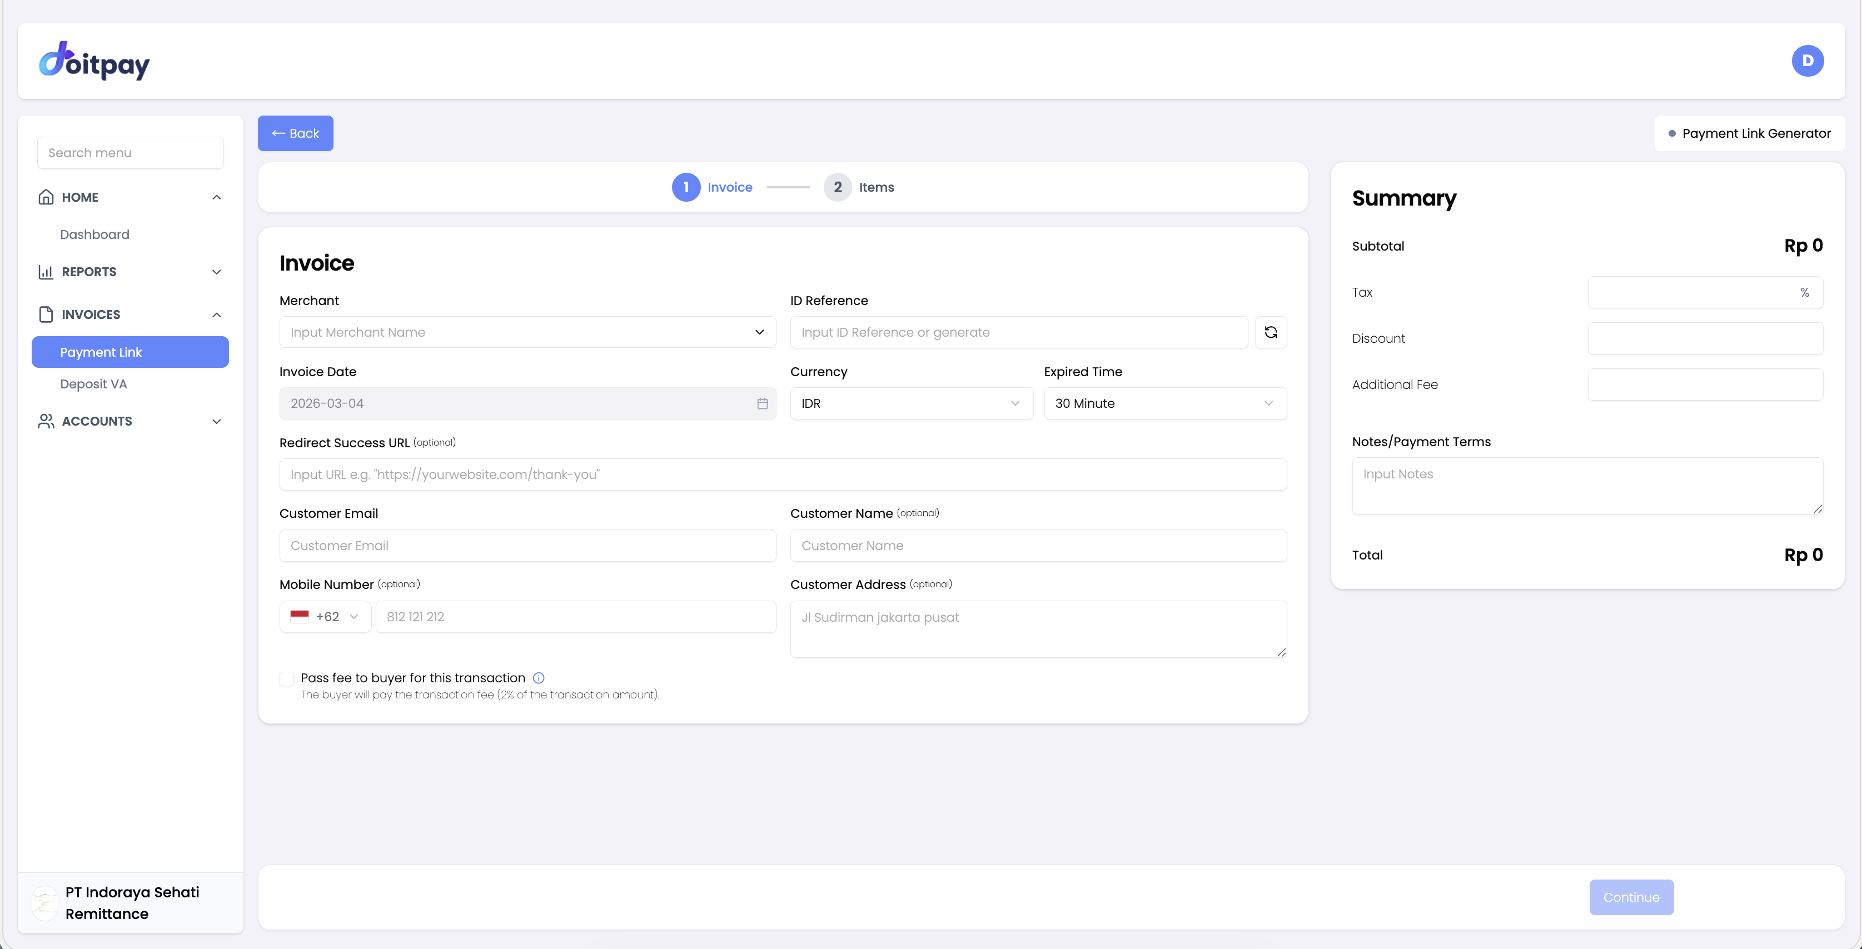Click the Subtotal Rp 0 value

(x=1803, y=246)
